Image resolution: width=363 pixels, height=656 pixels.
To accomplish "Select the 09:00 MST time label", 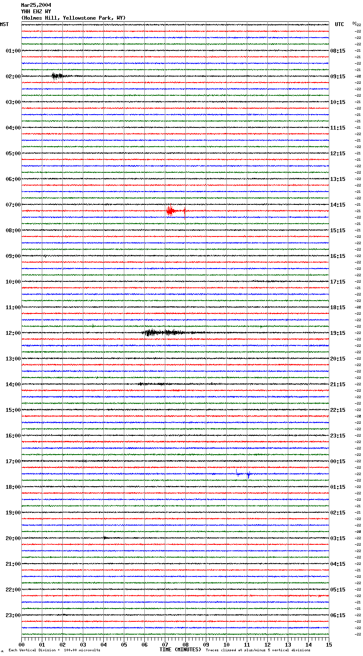I will [13, 256].
